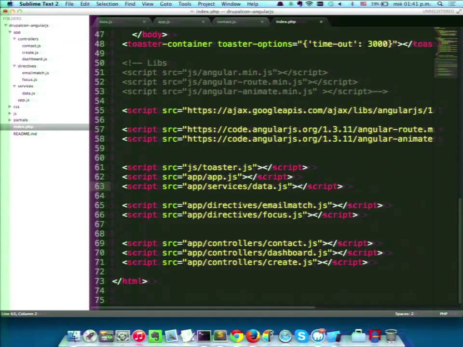
Task: Click the Wi-Fi status icon
Action: tap(309, 4)
